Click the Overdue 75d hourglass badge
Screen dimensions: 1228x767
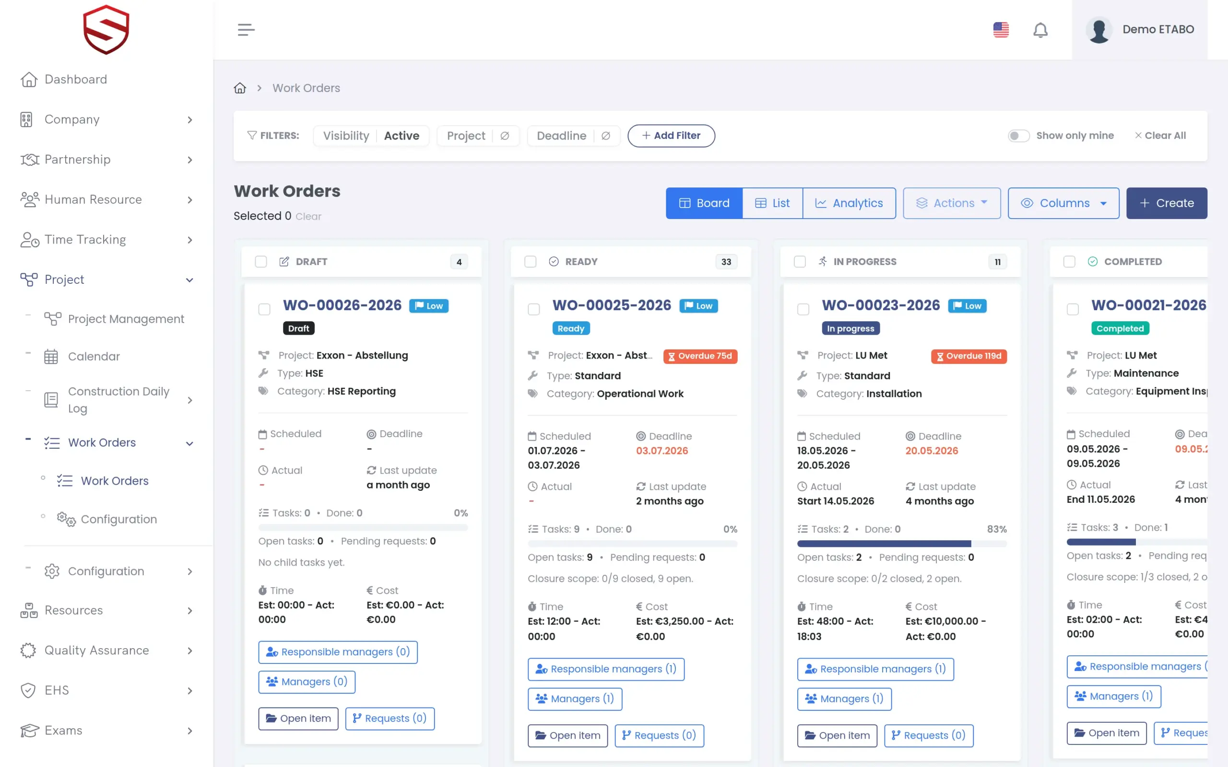(700, 356)
